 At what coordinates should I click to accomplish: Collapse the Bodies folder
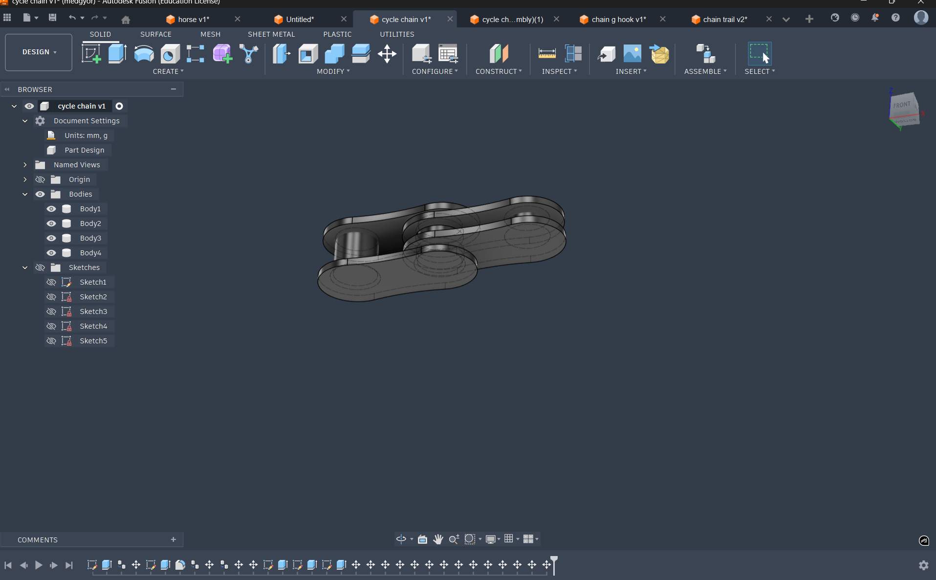tap(25, 194)
